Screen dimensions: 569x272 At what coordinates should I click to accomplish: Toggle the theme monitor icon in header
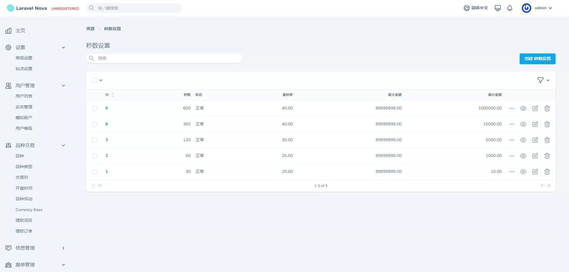tap(498, 8)
